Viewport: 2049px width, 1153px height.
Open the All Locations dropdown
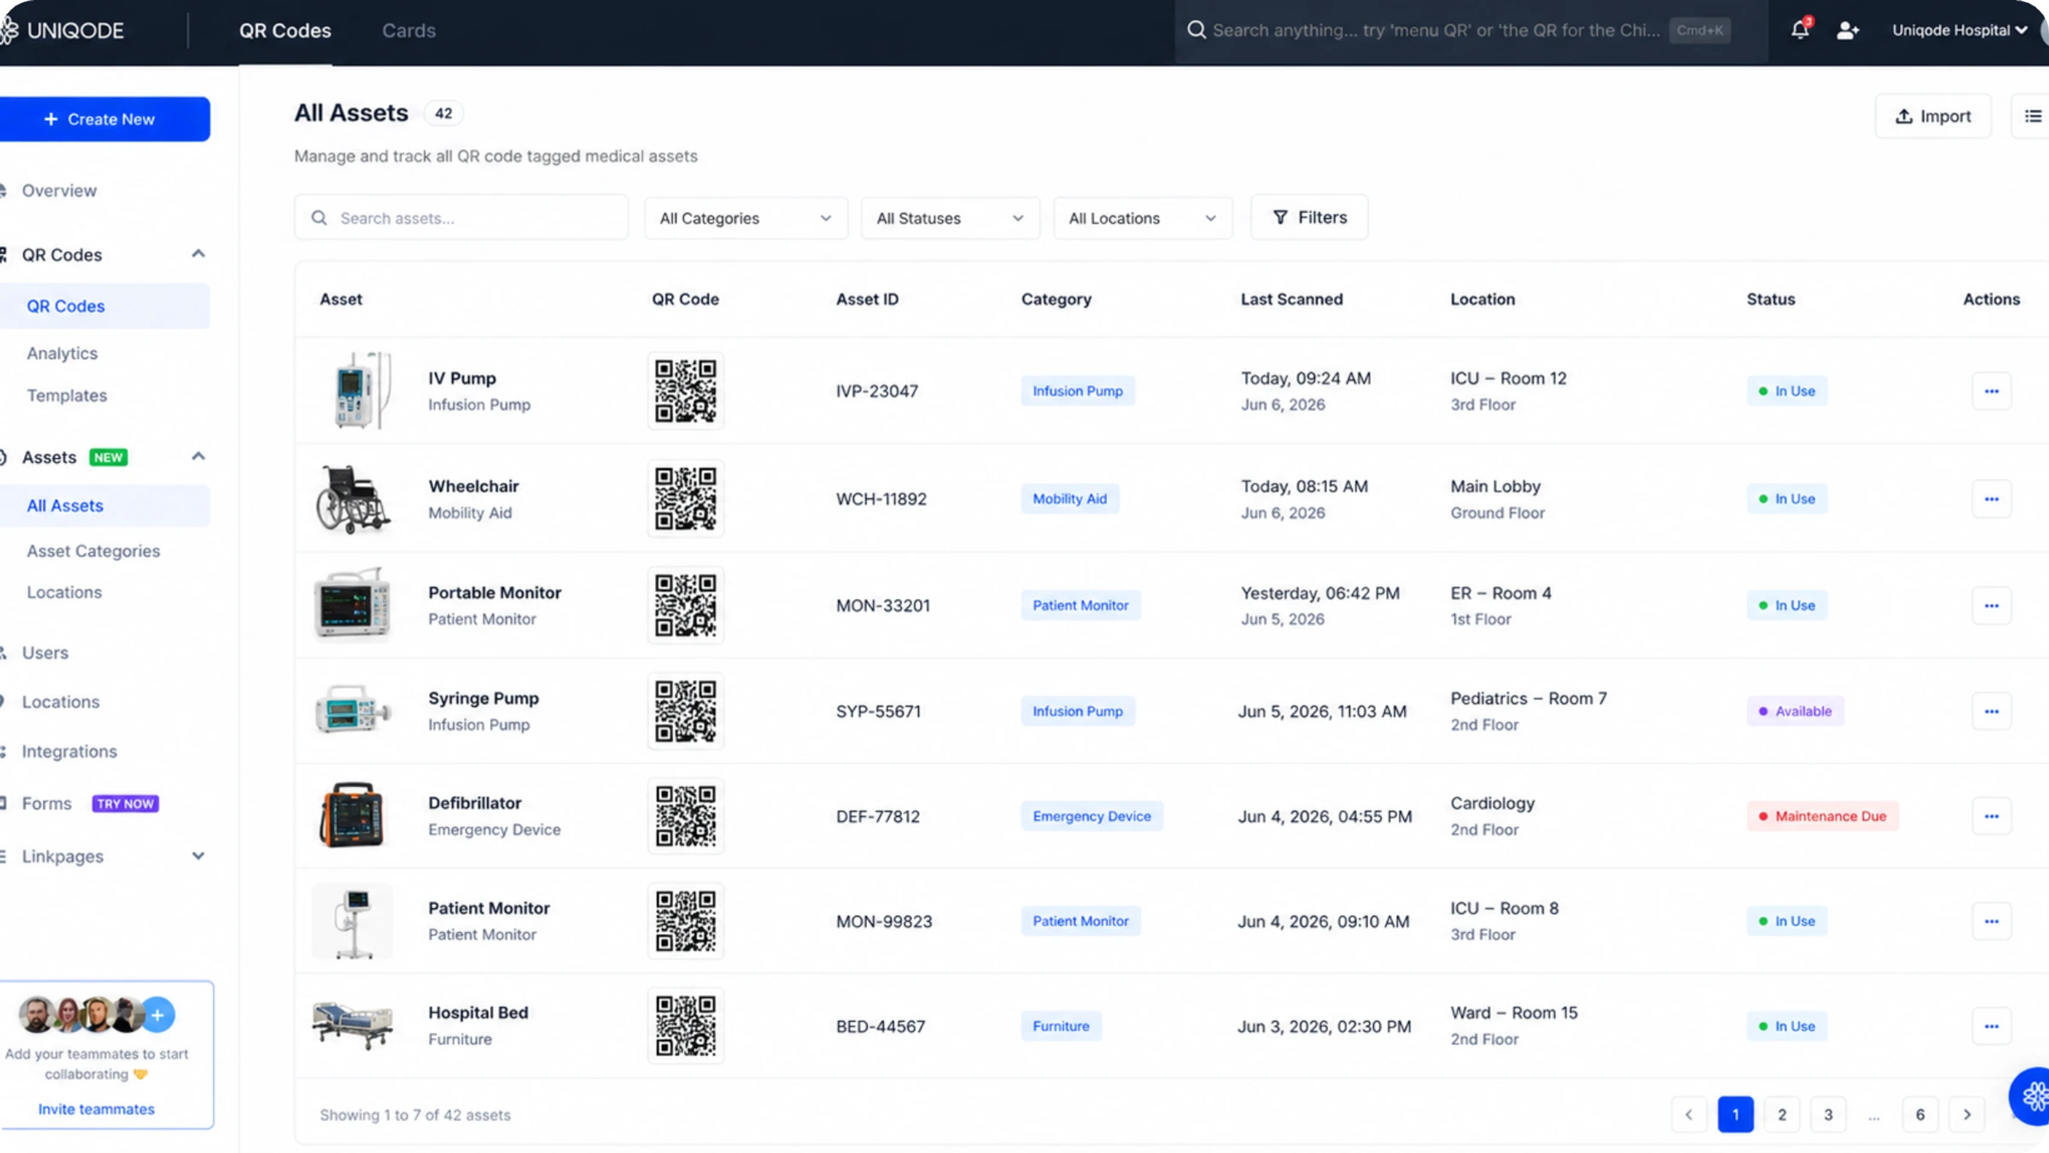click(1142, 218)
